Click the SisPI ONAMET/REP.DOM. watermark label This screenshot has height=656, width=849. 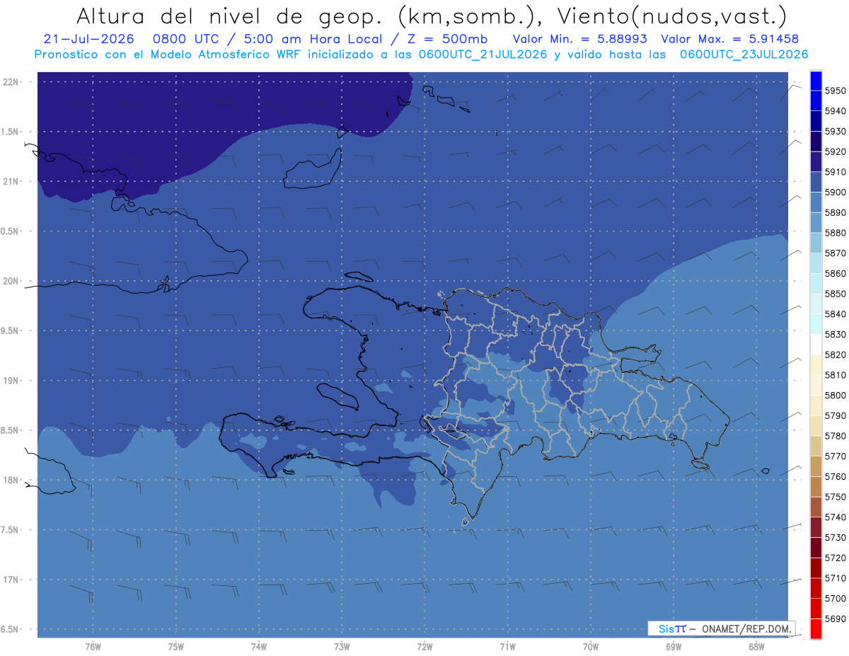pos(722,628)
